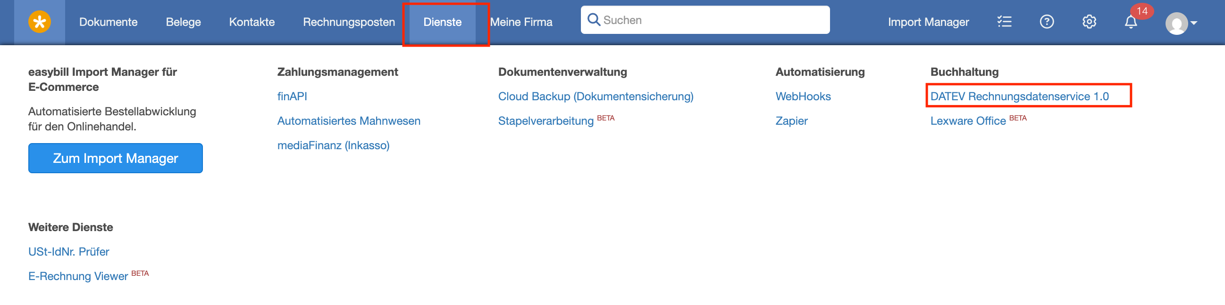
Task: Expand the user account dropdown arrow
Action: pos(1193,22)
